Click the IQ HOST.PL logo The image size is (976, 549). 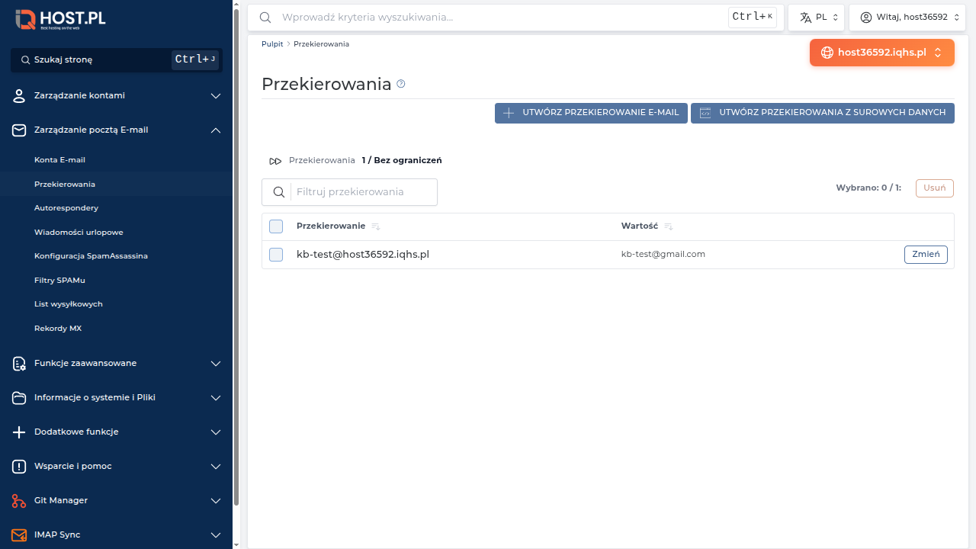coord(60,19)
